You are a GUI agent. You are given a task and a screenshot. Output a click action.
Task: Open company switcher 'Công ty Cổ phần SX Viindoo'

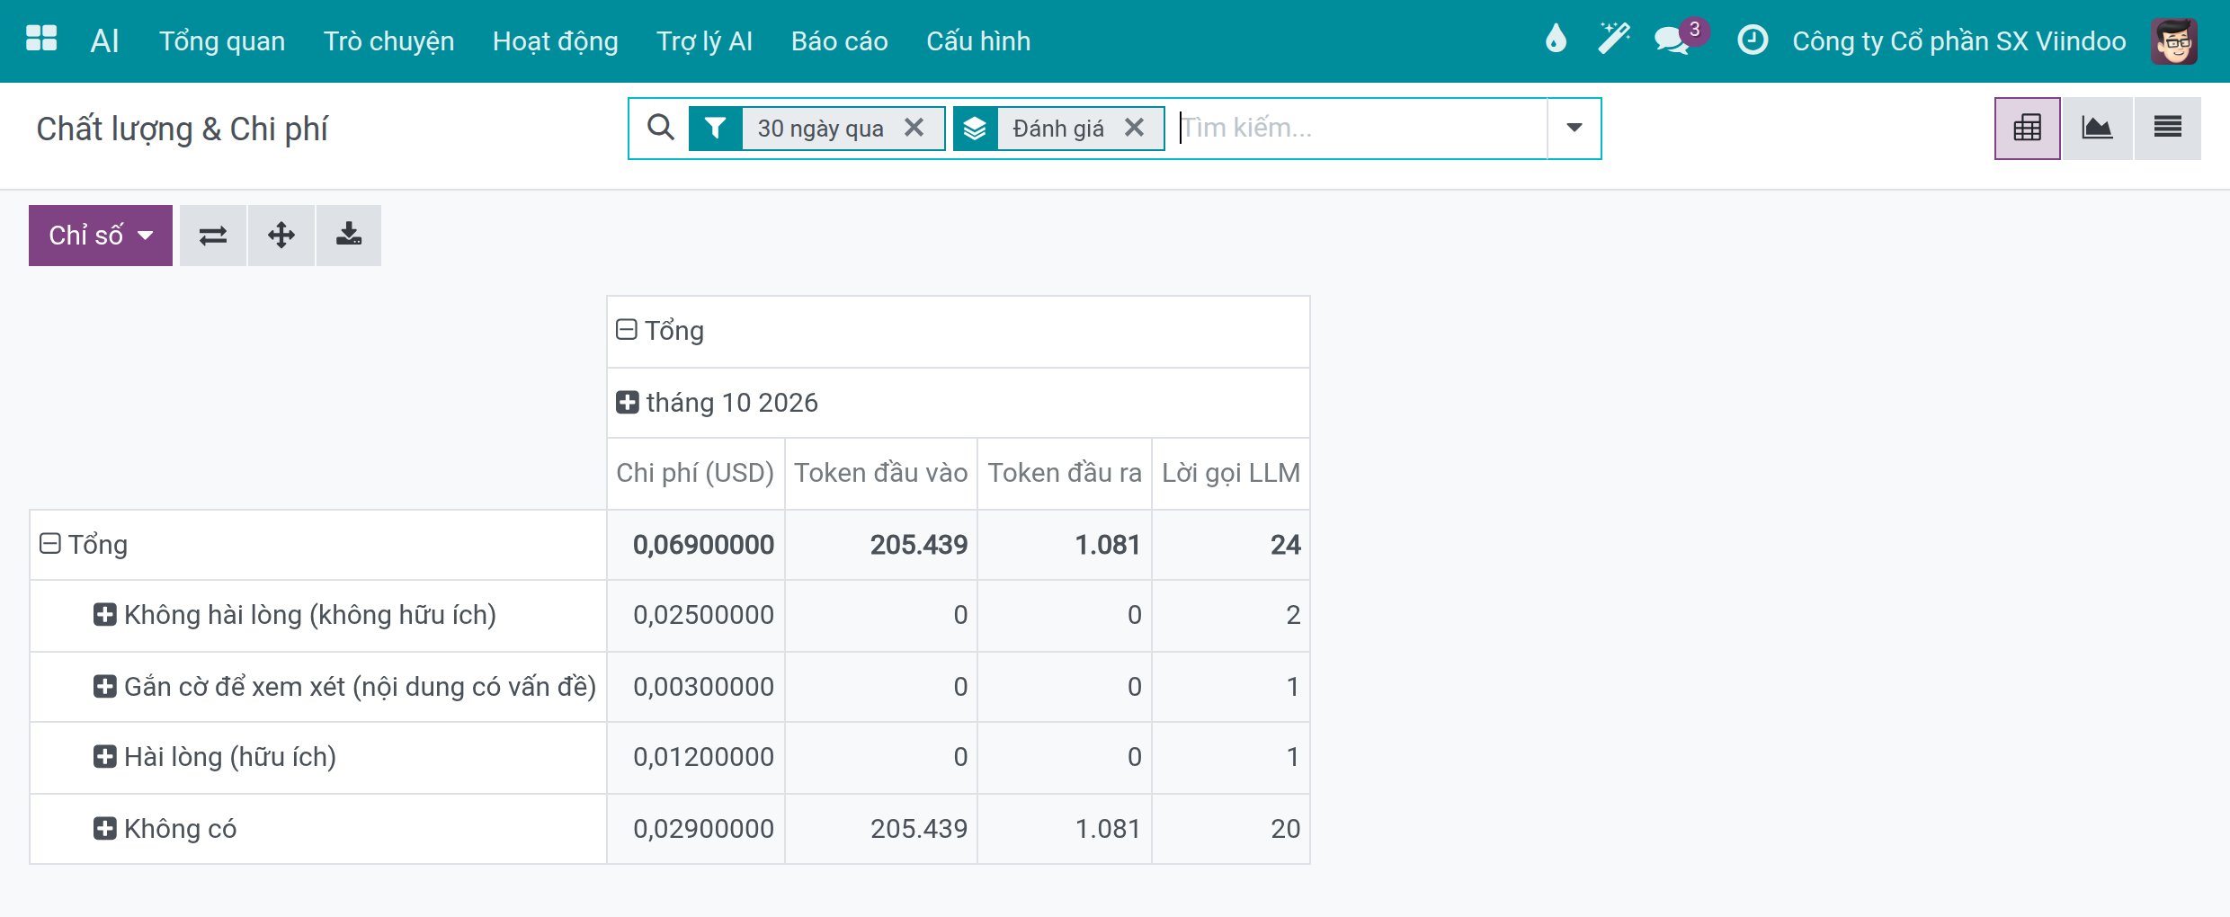pos(1958,41)
